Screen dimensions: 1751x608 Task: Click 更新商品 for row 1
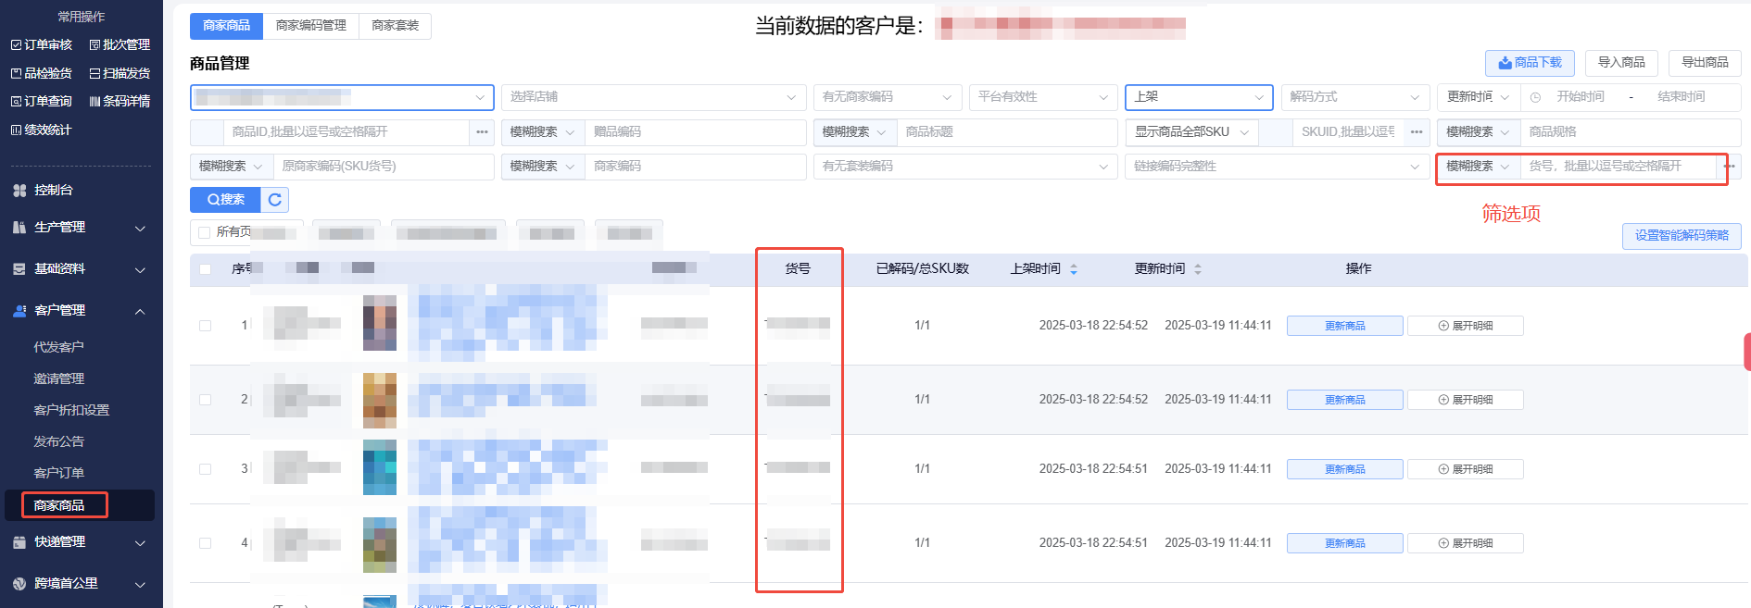pyautogui.click(x=1344, y=326)
